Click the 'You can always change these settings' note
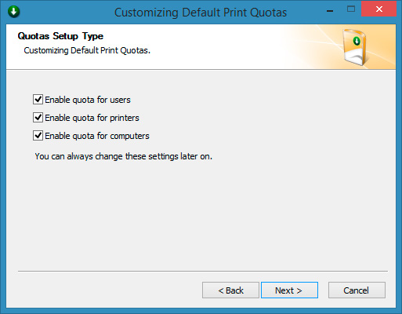Viewport: 402px width, 314px height. pos(124,156)
